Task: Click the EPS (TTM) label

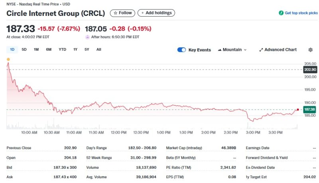Action: point(175,177)
